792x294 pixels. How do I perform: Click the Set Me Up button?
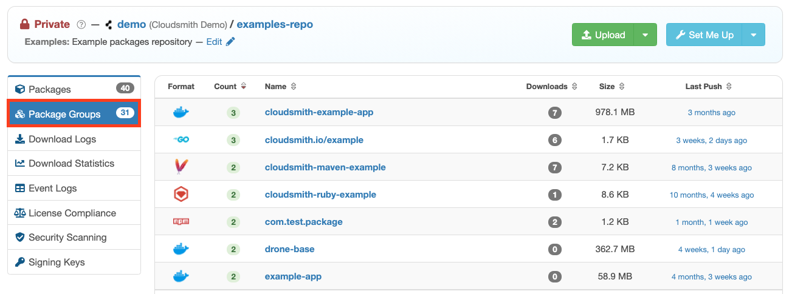704,35
